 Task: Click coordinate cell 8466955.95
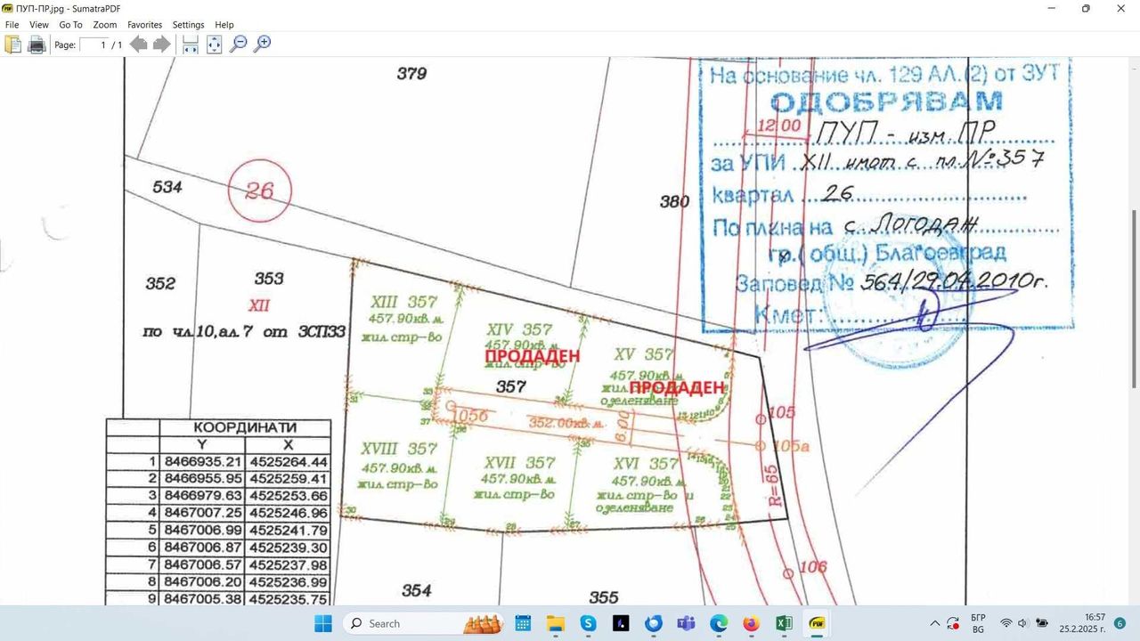[203, 479]
